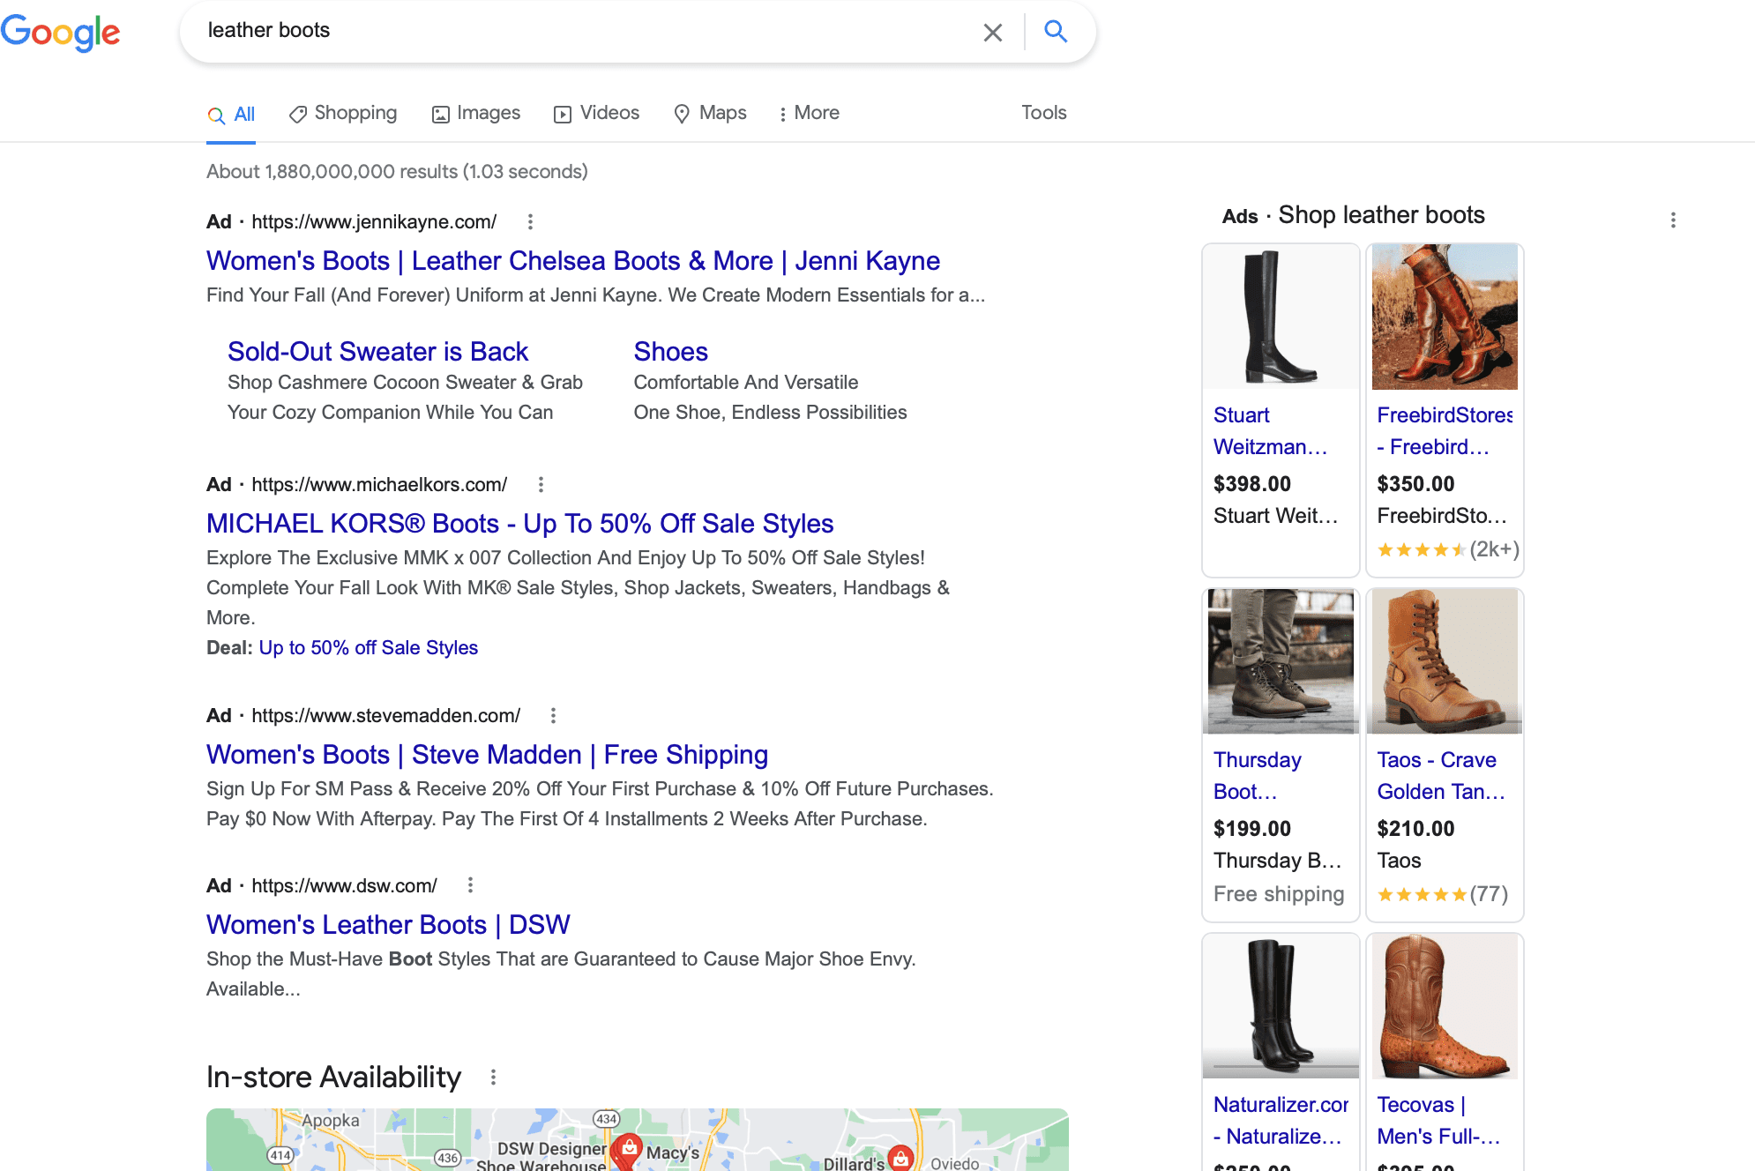Open options dots beside In-store Availability
The height and width of the screenshot is (1171, 1755).
pyautogui.click(x=493, y=1077)
